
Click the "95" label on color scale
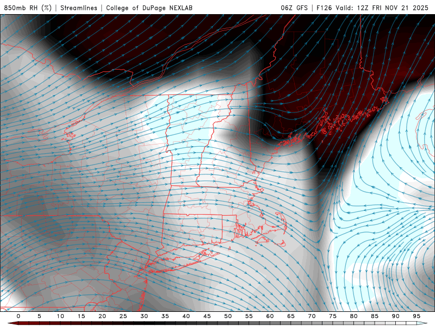[x=417, y=316]
